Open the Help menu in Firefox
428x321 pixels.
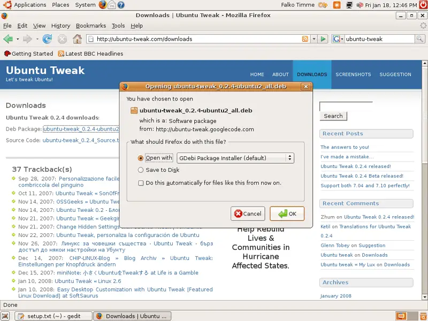tap(136, 26)
